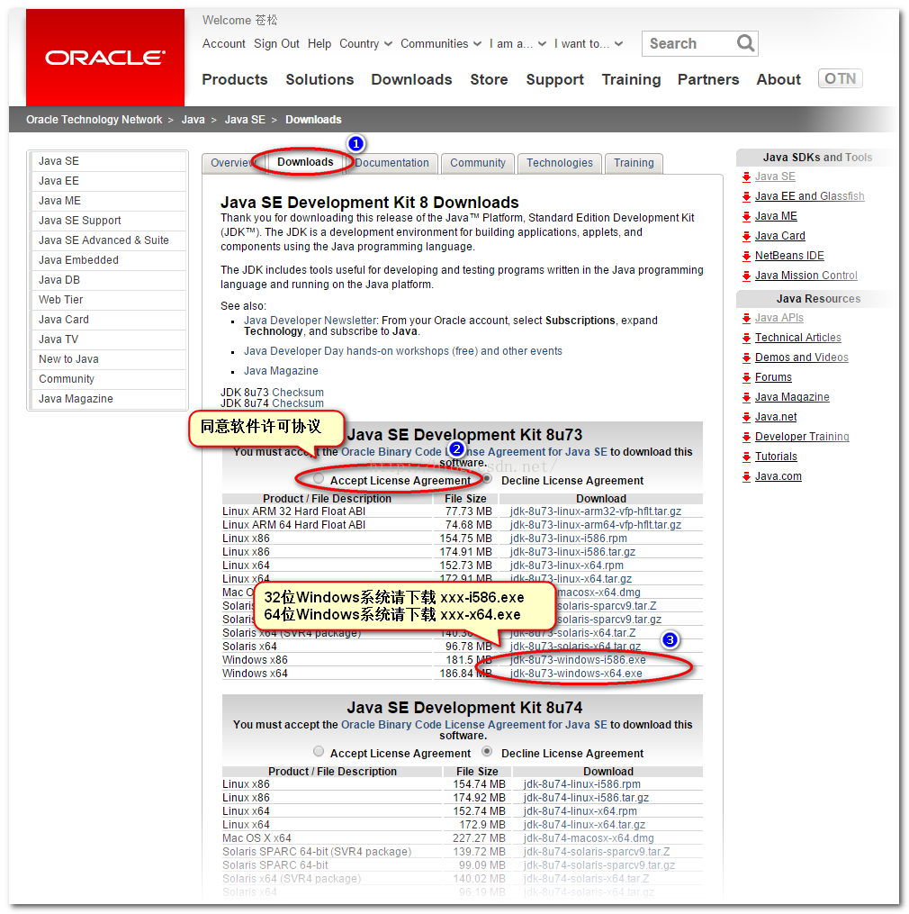Click red arrow icon beside Java.com
The height and width of the screenshot is (914, 909).
click(x=746, y=477)
